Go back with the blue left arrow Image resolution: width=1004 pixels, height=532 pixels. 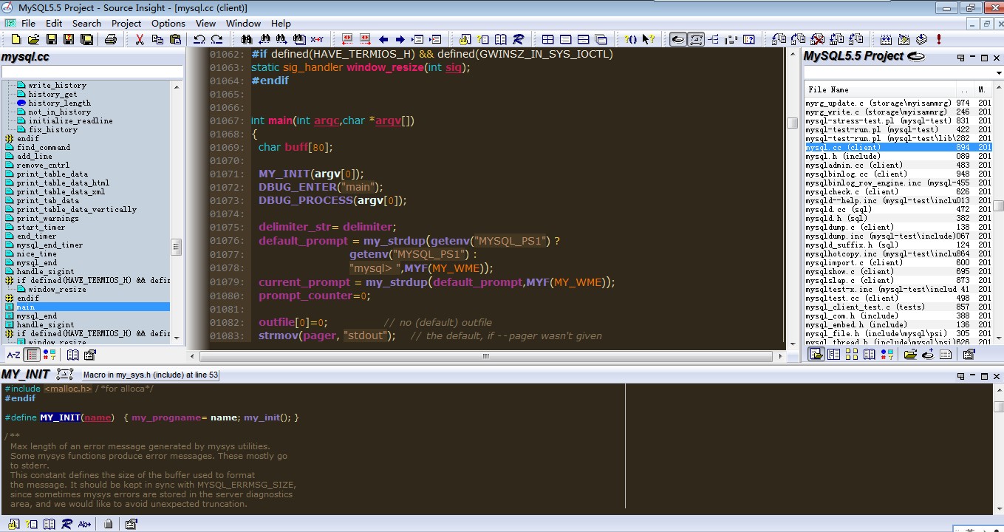(x=383, y=39)
